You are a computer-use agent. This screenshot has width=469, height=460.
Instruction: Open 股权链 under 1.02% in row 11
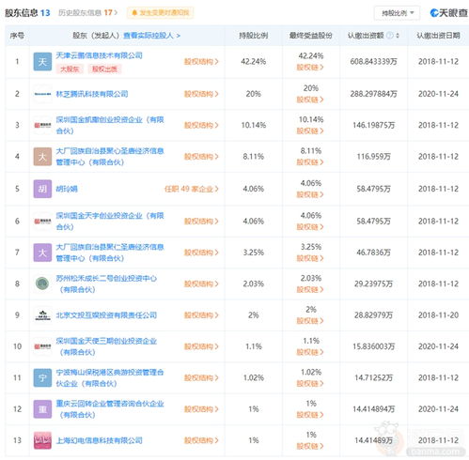[x=310, y=383]
